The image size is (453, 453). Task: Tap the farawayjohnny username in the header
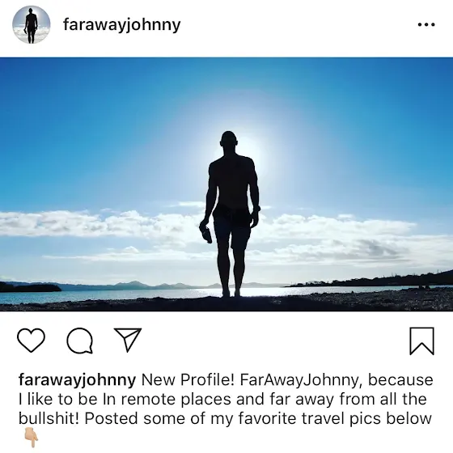(121, 25)
